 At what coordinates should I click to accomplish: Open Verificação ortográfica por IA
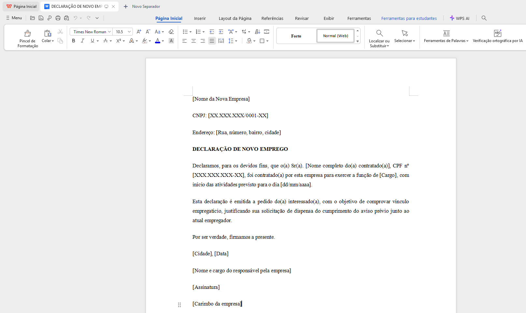(497, 36)
